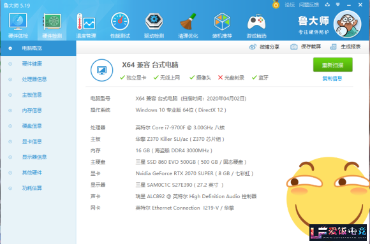Click the X64 兼容 台式电脑 heading
This screenshot has height=244, width=370.
(150, 64)
